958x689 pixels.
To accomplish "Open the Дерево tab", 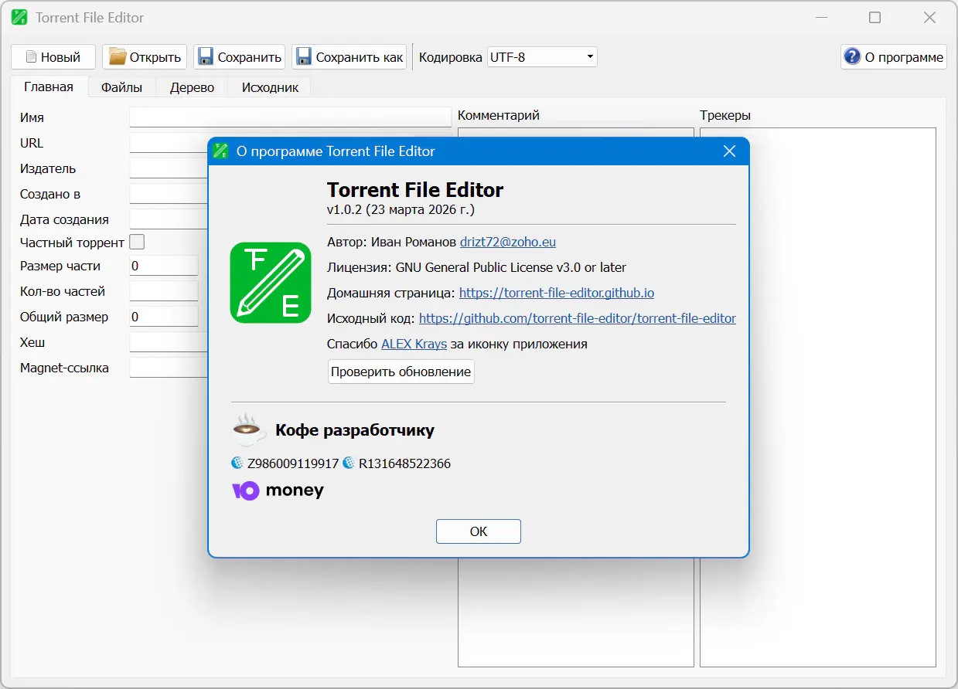I will 192,87.
